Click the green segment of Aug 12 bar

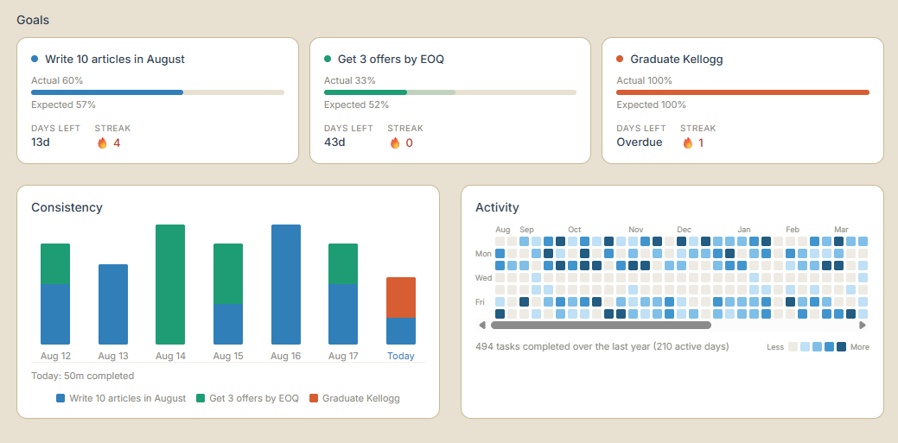click(x=55, y=264)
